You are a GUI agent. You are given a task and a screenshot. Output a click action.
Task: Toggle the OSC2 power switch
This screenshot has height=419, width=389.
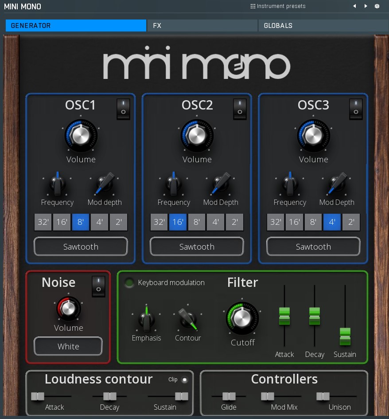coord(240,109)
